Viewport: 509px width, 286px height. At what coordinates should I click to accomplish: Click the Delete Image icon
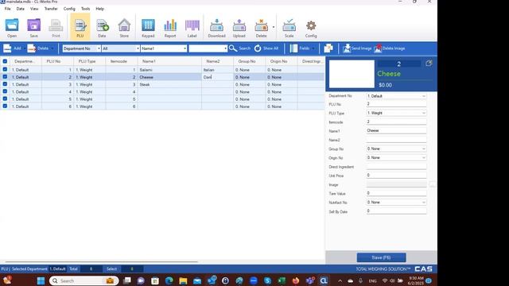click(378, 48)
